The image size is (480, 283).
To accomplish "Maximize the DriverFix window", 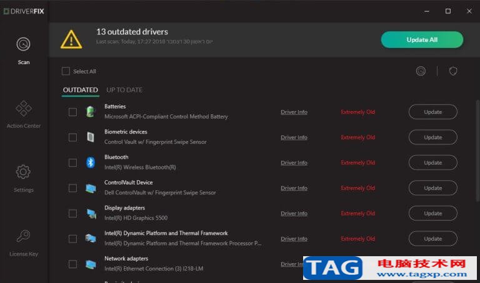I will tap(448, 11).
